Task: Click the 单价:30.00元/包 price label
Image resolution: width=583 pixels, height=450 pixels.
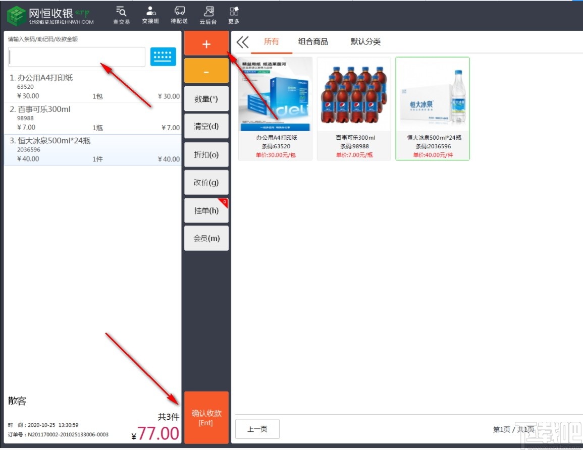Action: pyautogui.click(x=276, y=155)
